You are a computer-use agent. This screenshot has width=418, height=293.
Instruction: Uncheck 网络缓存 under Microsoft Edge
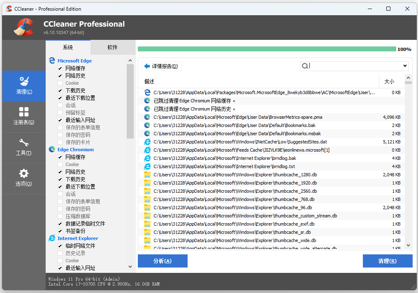click(x=60, y=69)
